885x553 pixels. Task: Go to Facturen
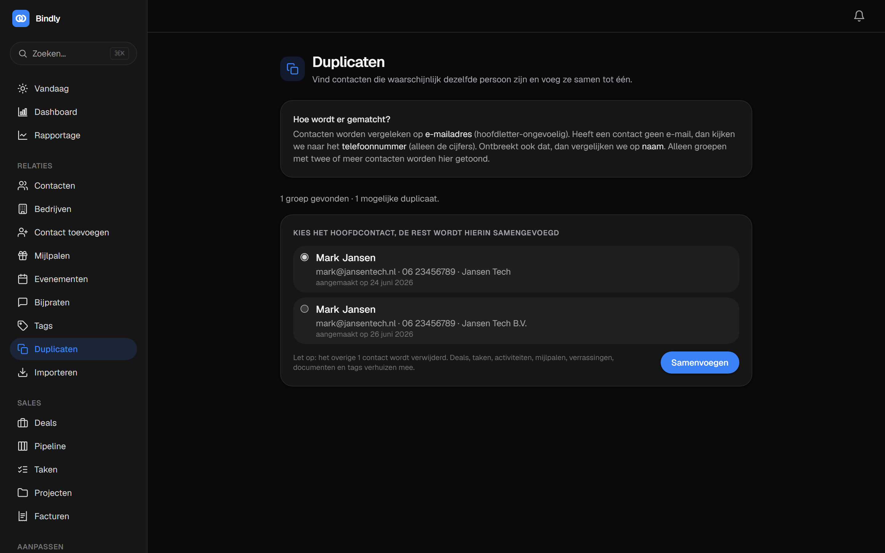(73, 516)
